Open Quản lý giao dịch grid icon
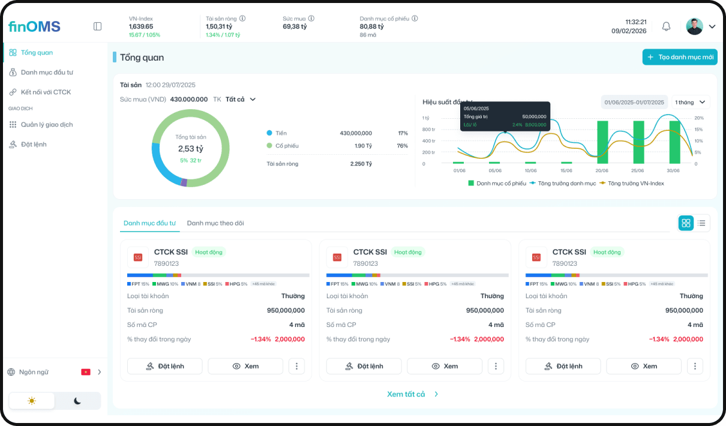 click(x=12, y=124)
